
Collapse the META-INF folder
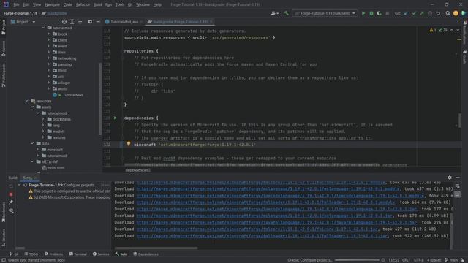[x=32, y=161]
